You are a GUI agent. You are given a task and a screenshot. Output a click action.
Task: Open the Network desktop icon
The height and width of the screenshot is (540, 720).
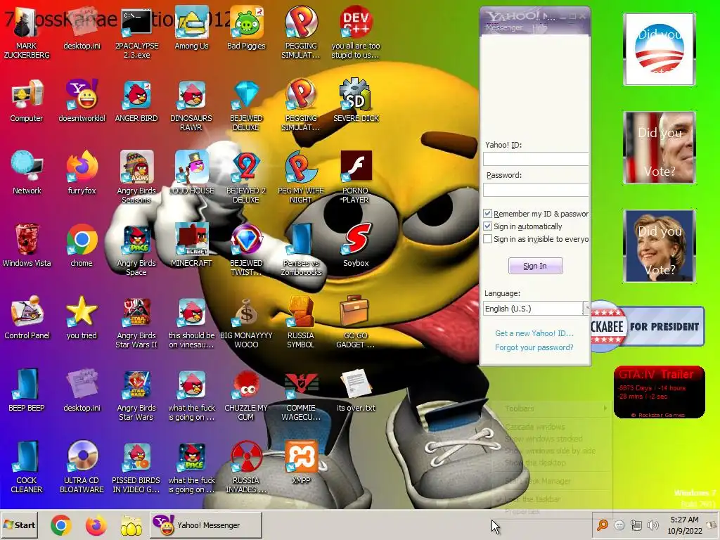pos(27,173)
